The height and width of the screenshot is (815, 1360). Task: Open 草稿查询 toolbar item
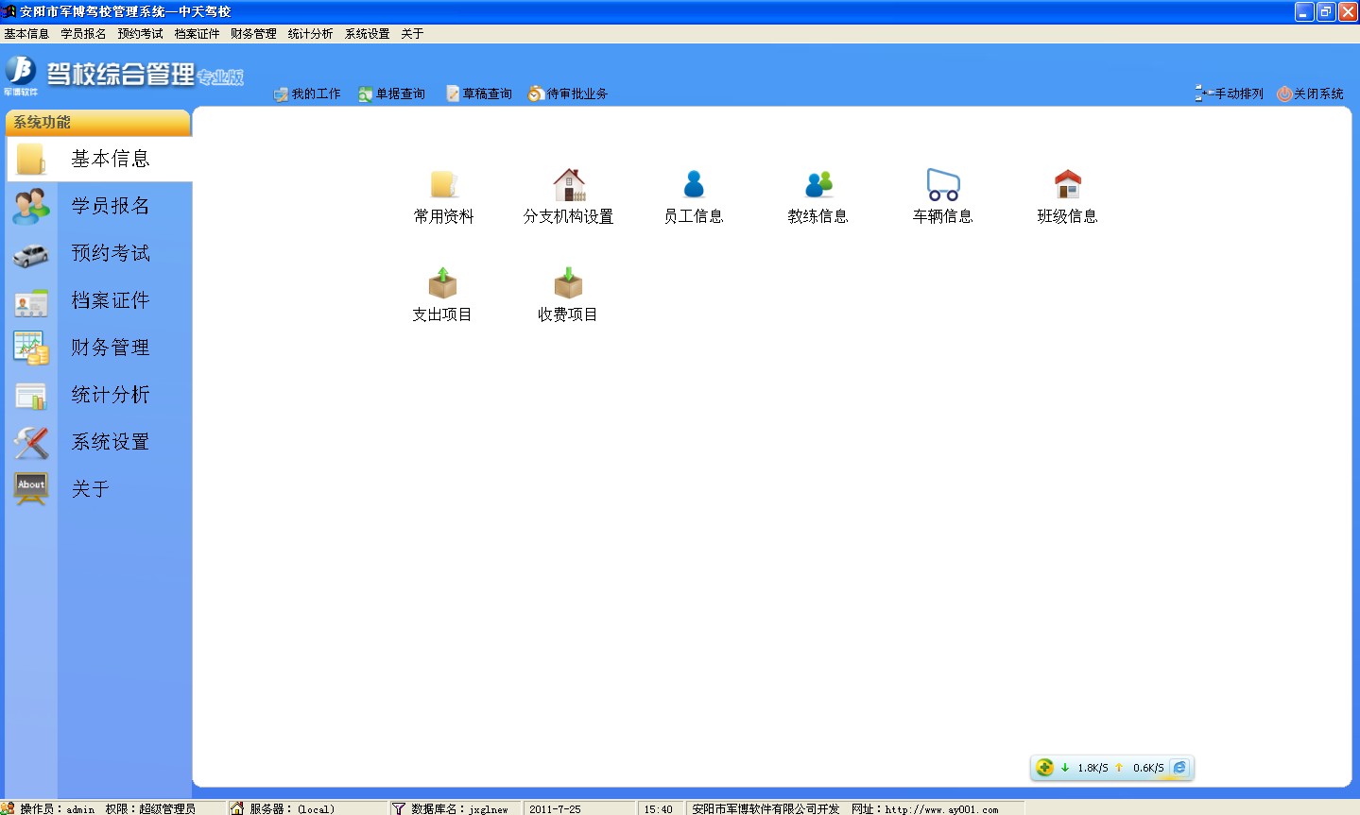coord(479,93)
